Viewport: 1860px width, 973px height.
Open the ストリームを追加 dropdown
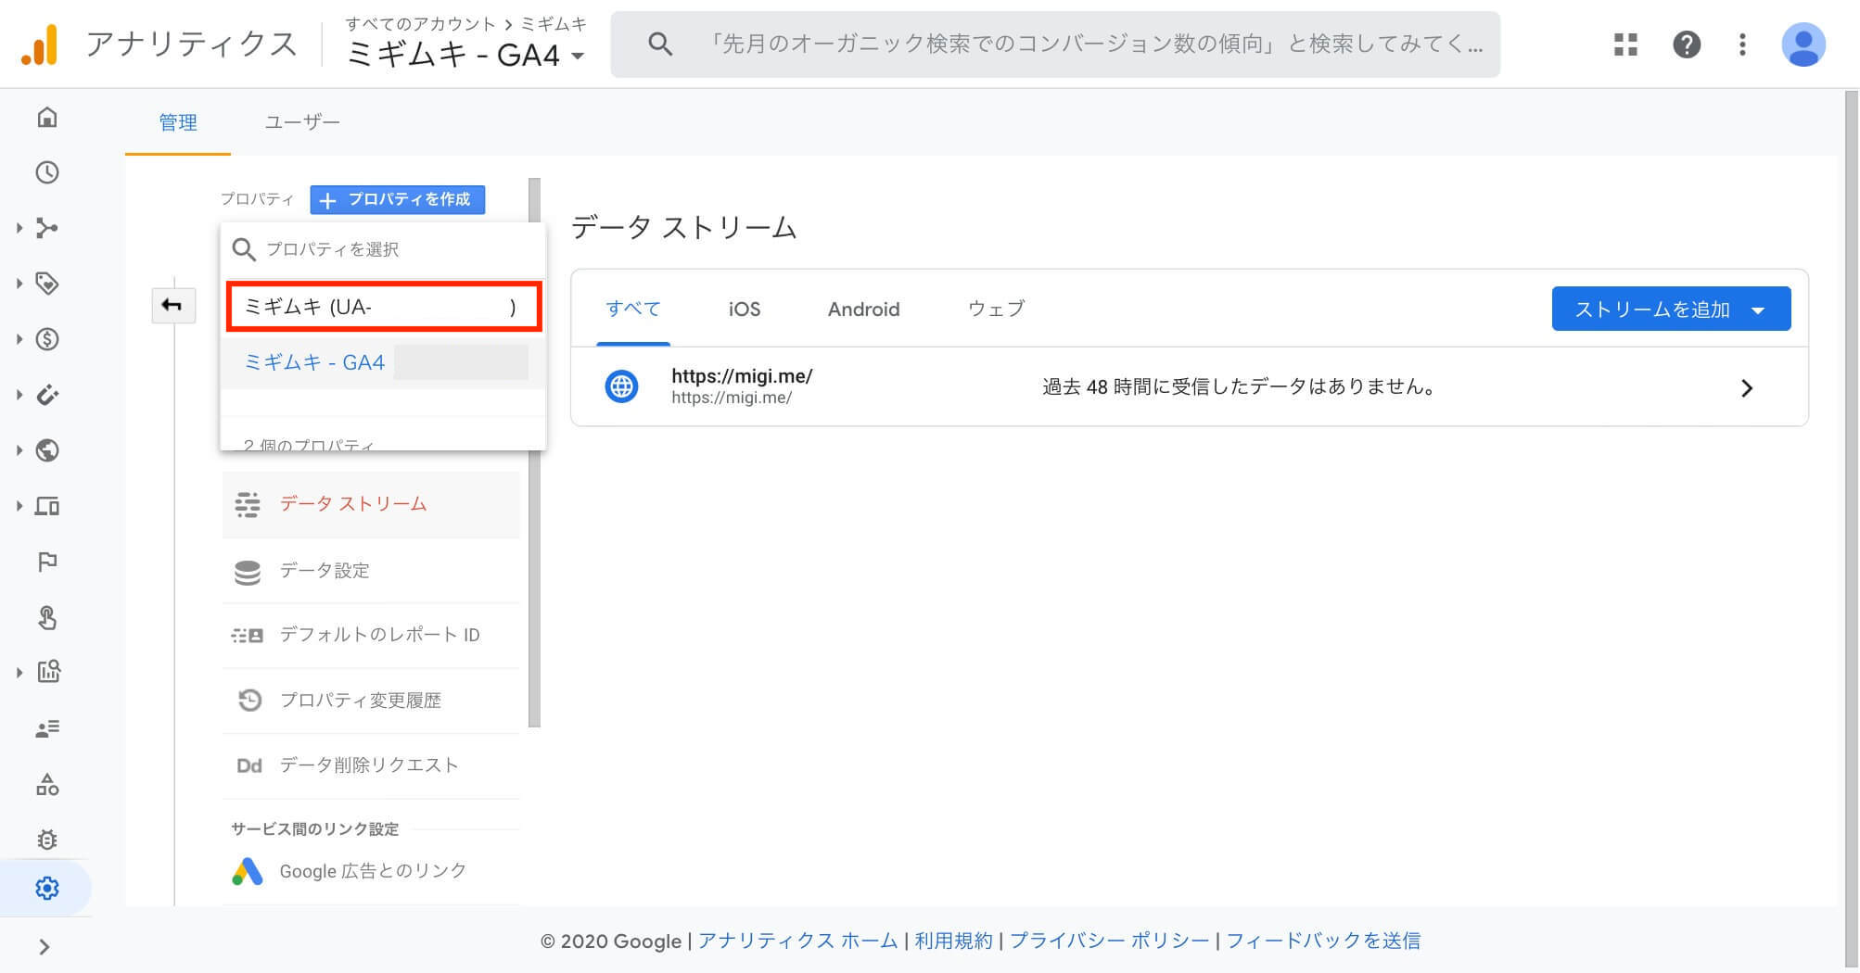click(1671, 309)
